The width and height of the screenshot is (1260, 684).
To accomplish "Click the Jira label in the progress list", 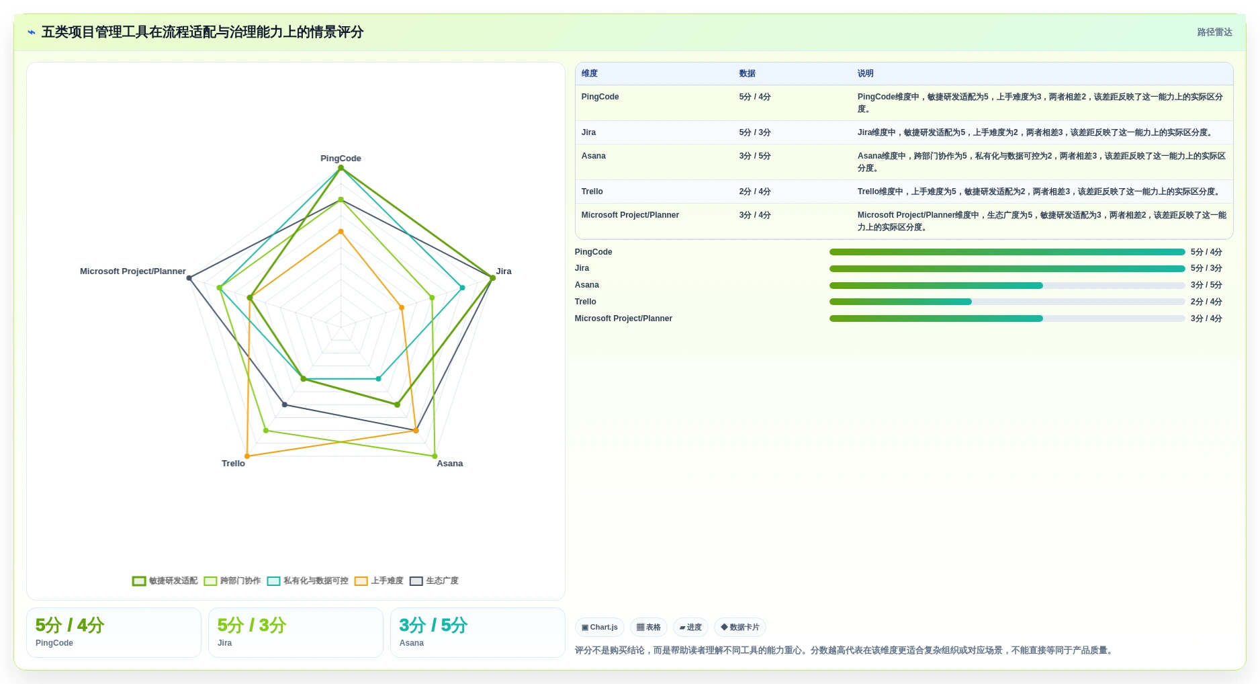I will pyautogui.click(x=582, y=268).
